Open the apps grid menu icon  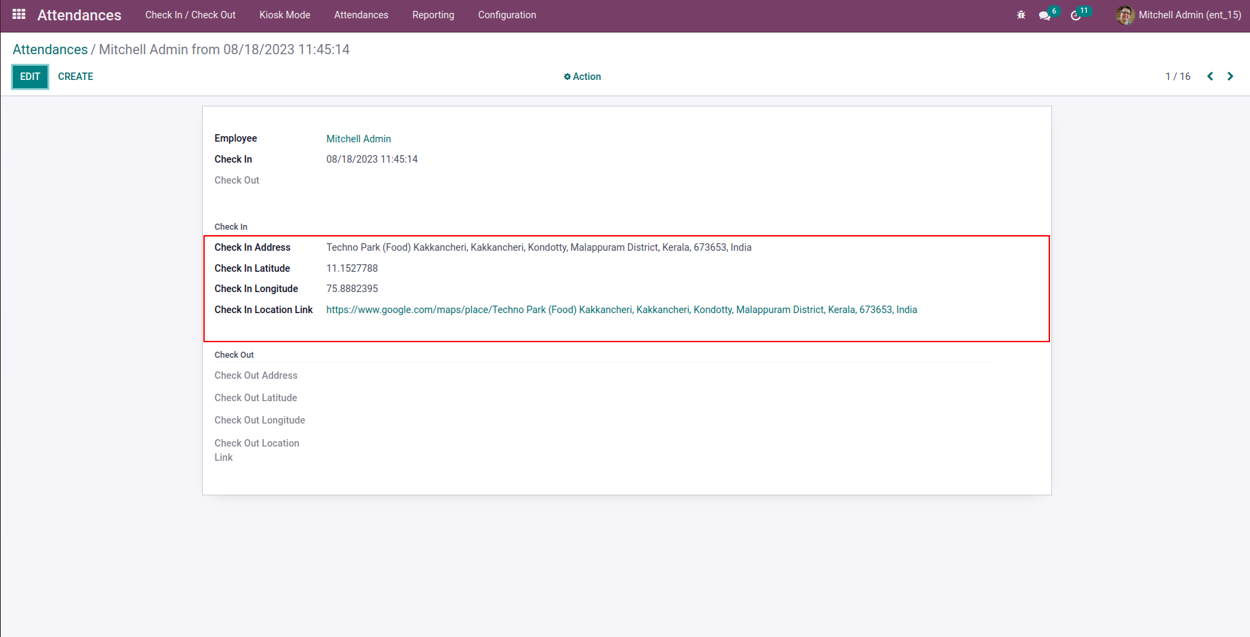click(19, 14)
